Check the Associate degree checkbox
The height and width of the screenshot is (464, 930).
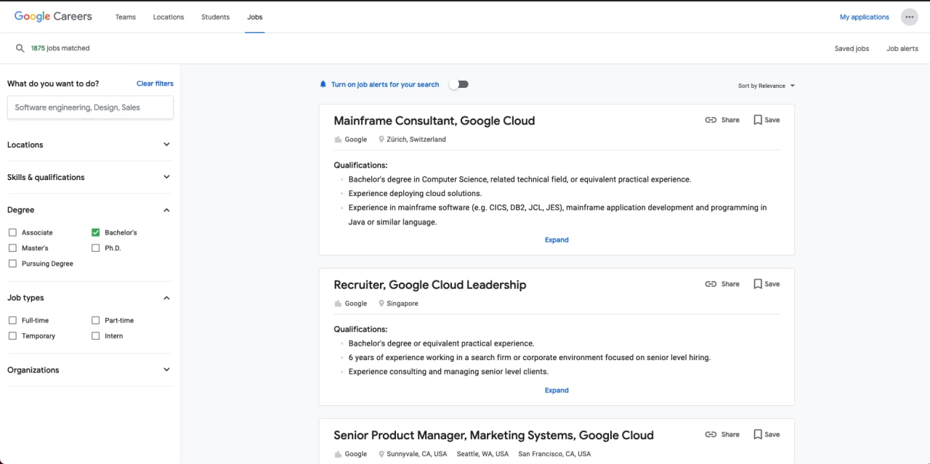click(x=12, y=232)
